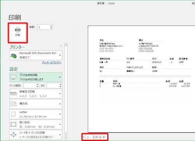Click the Letter paper size icon
The height and width of the screenshot is (141, 195).
14,114
